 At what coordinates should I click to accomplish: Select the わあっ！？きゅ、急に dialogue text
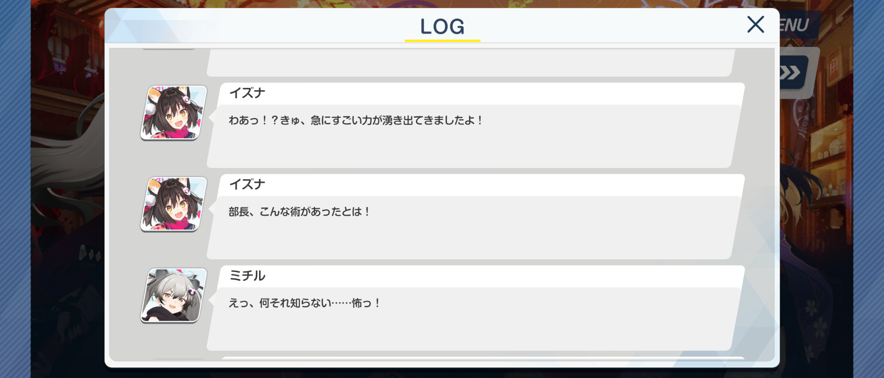pos(356,120)
